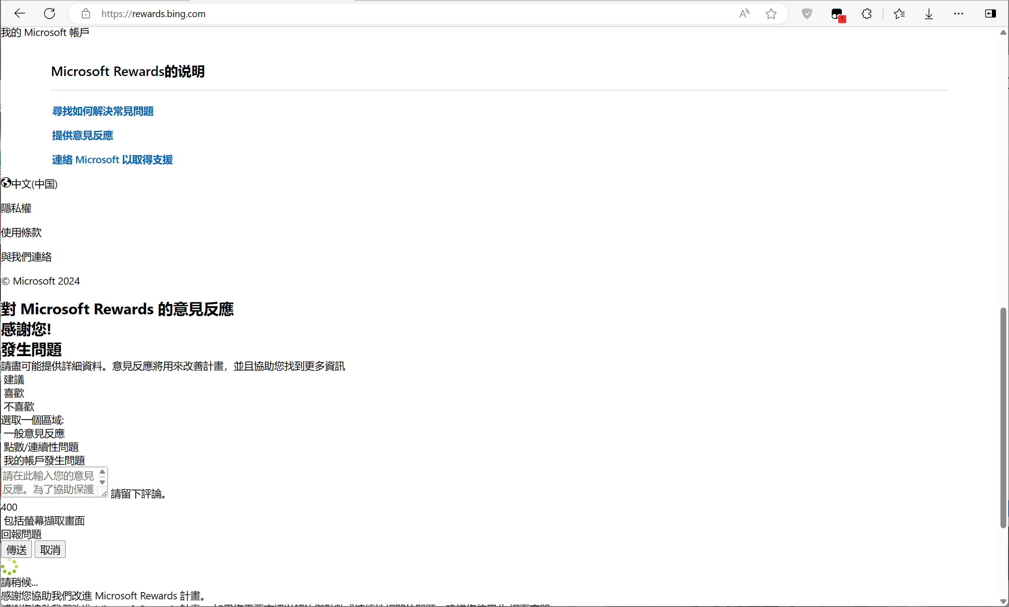Select the 建議 feedback type
Image resolution: width=1009 pixels, height=607 pixels.
[14, 380]
